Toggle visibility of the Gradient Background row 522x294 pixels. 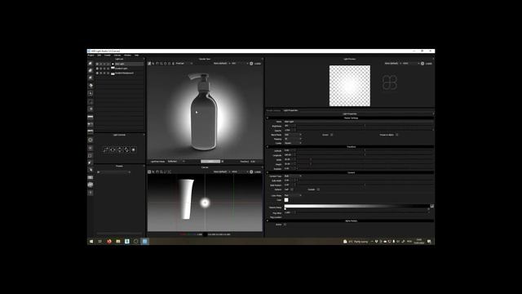pyautogui.click(x=97, y=73)
